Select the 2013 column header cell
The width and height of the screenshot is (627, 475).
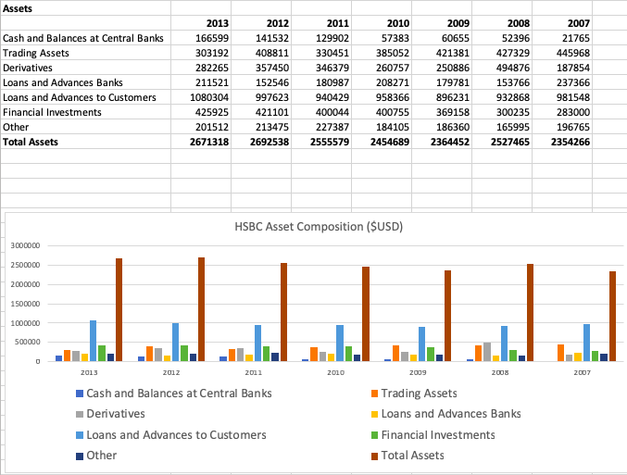pos(201,23)
